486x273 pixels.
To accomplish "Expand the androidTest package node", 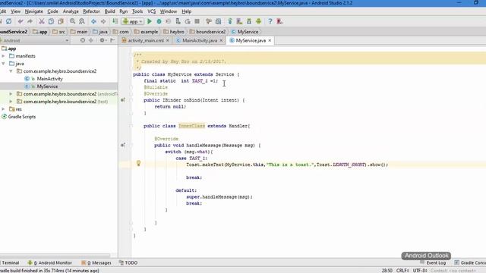I will [11, 94].
